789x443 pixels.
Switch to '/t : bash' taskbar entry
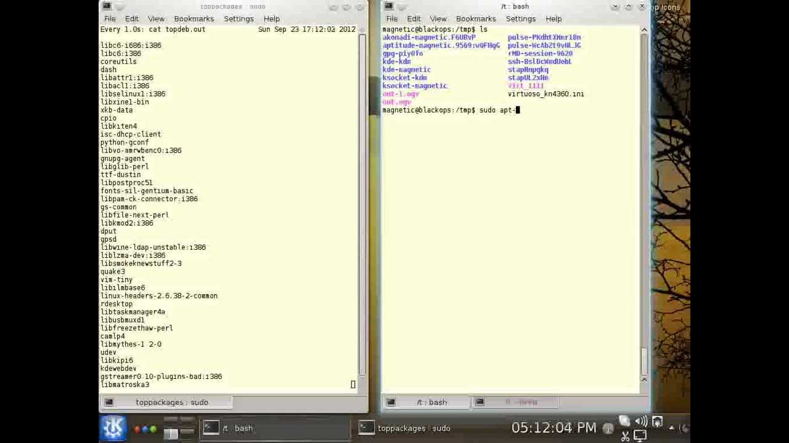[274, 428]
